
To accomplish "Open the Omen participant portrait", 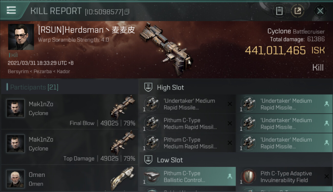I will click(15, 179).
